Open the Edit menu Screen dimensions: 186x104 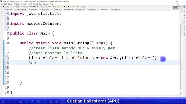(x=6, y=4)
